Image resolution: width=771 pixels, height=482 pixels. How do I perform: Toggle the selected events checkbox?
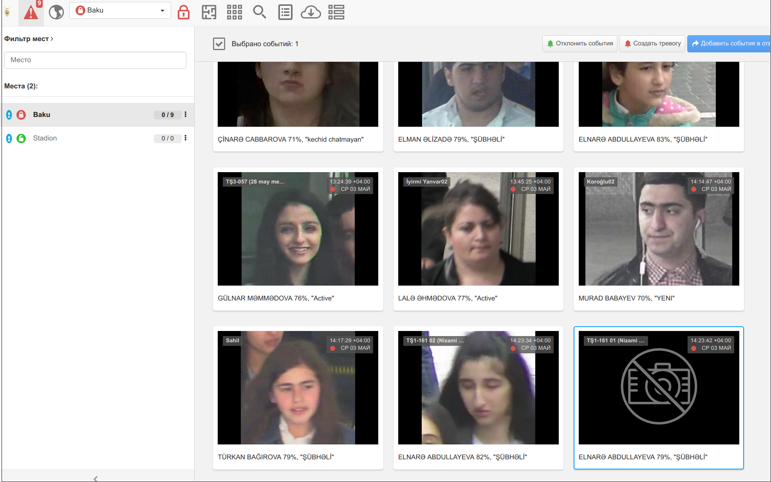coord(219,44)
